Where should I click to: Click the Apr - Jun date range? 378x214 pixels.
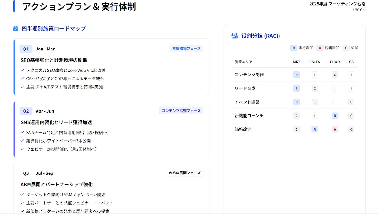point(45,111)
